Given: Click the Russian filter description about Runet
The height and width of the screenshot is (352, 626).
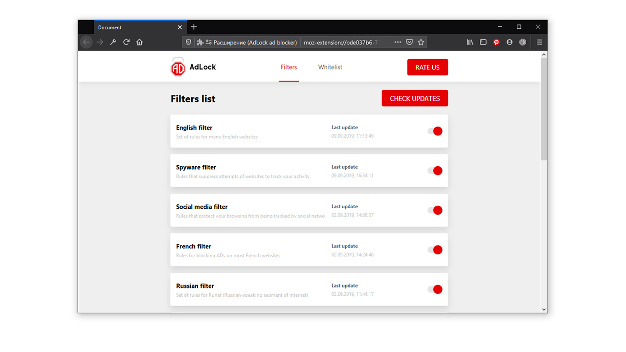Looking at the screenshot, I should point(242,295).
